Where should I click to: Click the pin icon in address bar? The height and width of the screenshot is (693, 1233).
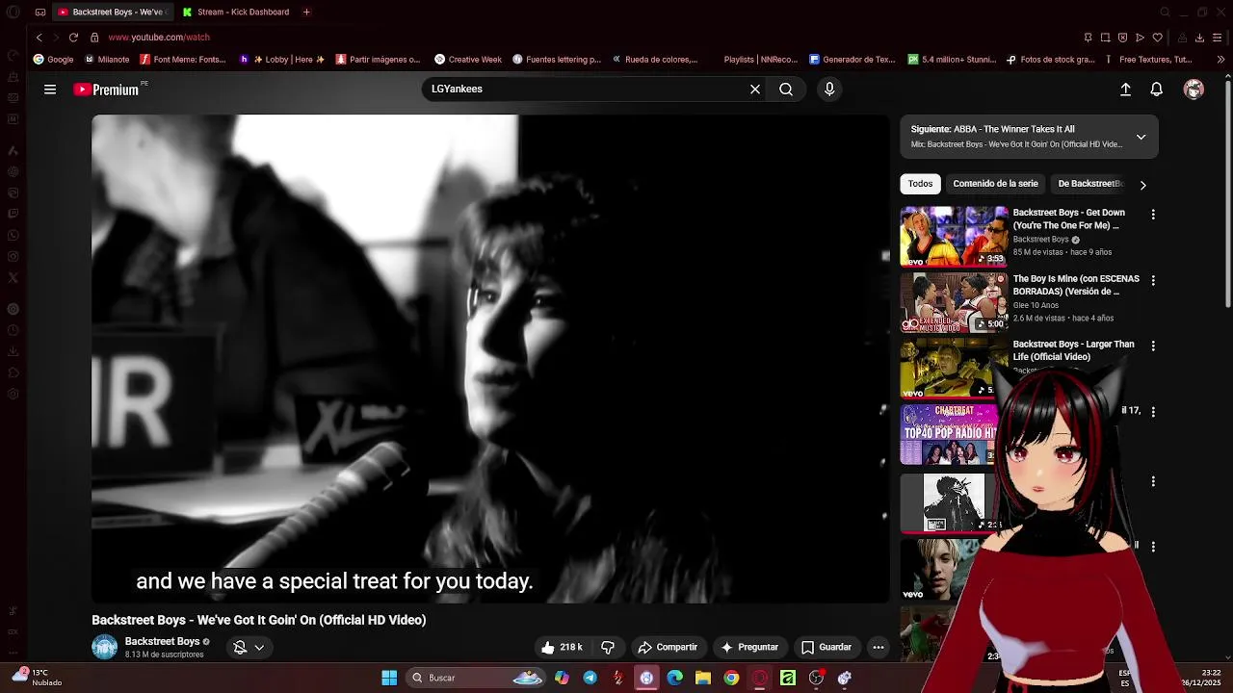coord(1088,38)
